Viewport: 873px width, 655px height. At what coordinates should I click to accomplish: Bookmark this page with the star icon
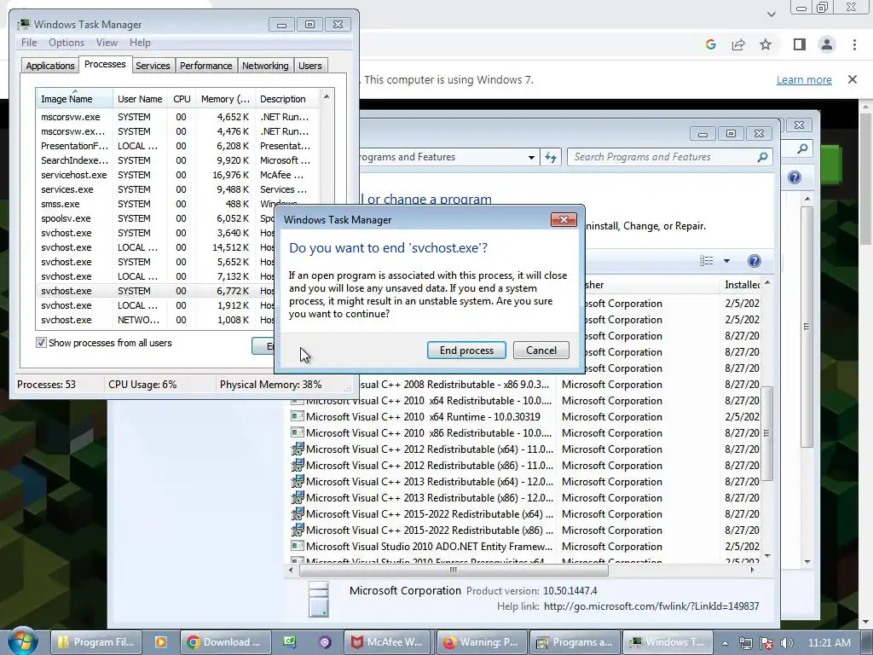click(x=766, y=44)
